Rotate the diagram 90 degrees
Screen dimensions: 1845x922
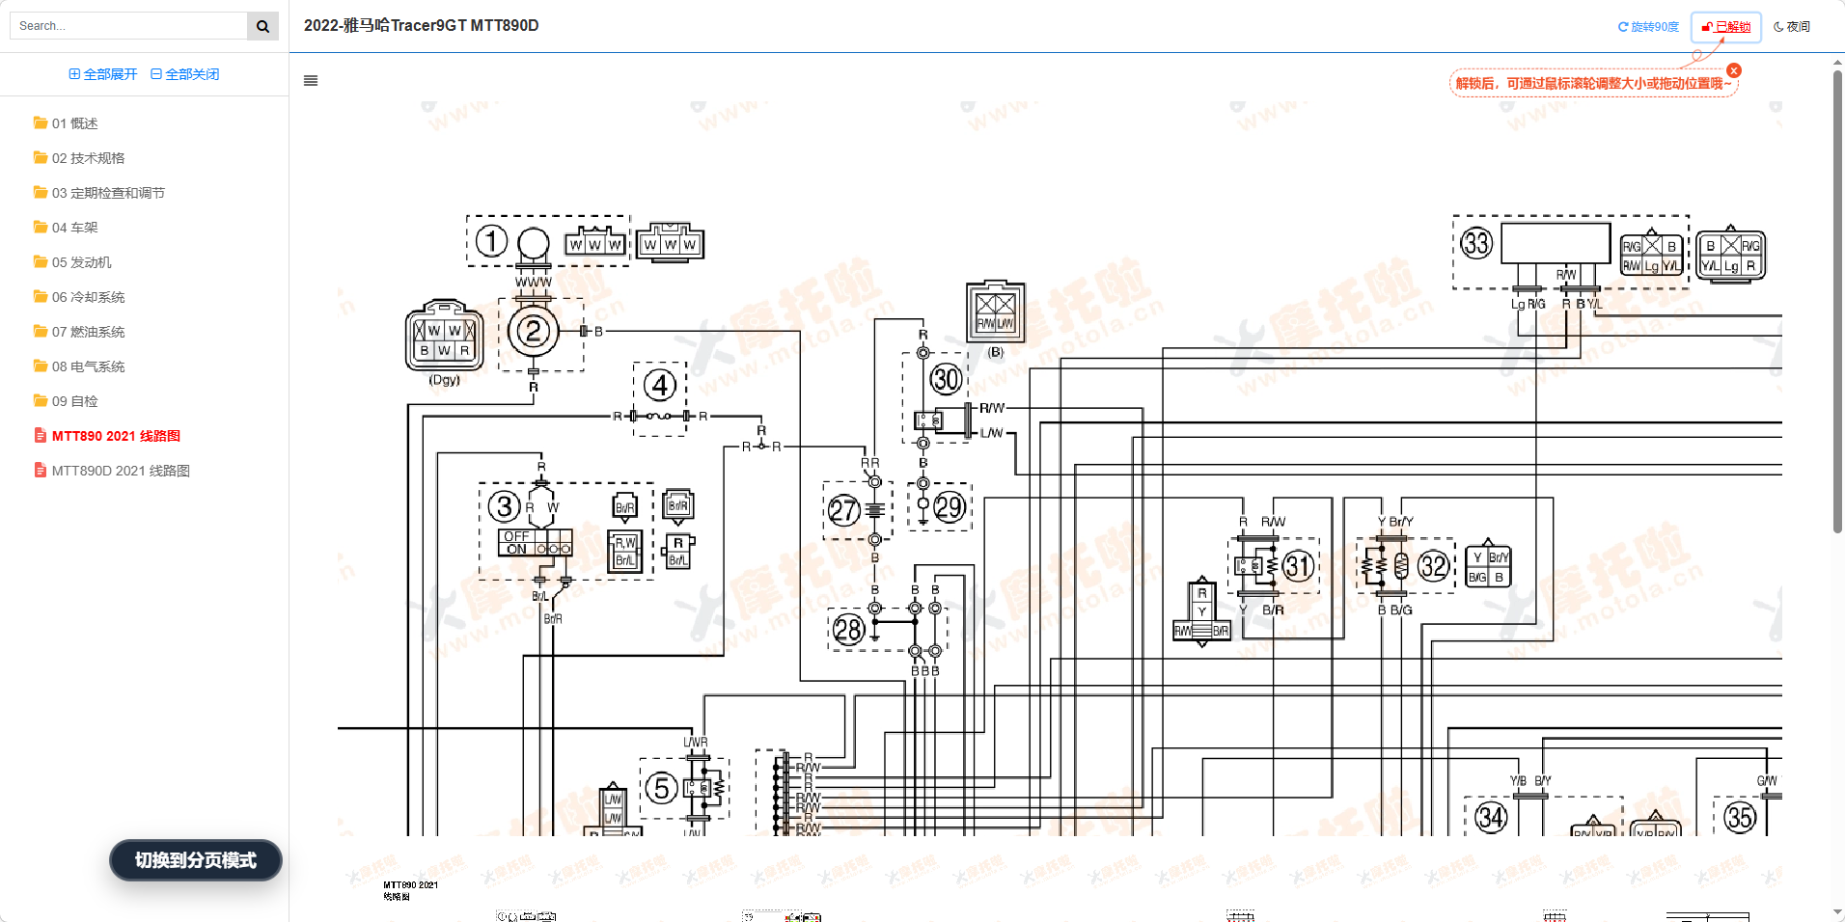tap(1648, 27)
